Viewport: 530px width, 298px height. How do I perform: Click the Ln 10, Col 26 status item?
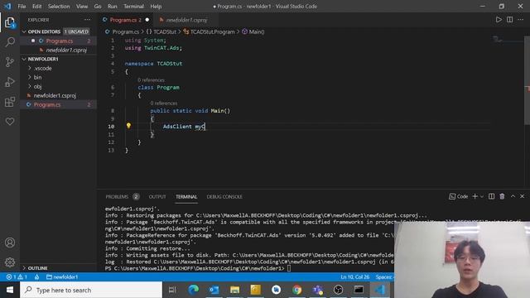pos(355,276)
